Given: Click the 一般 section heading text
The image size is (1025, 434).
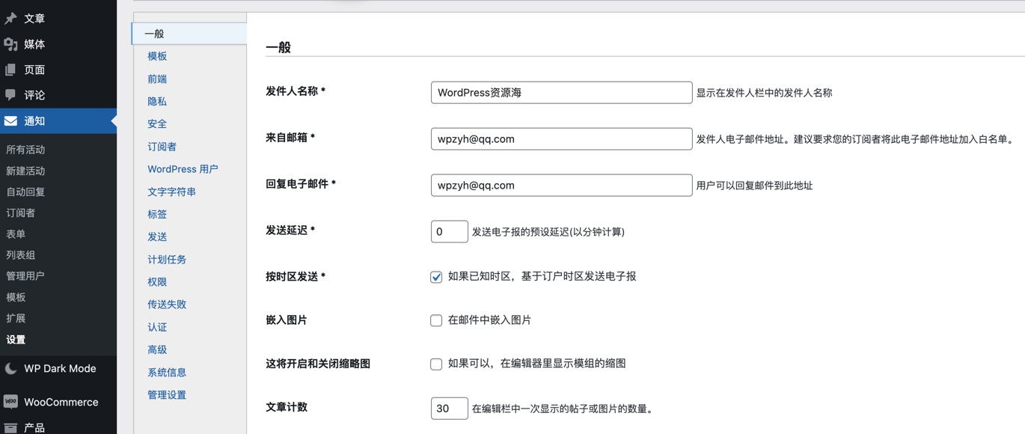Looking at the screenshot, I should click(x=278, y=47).
